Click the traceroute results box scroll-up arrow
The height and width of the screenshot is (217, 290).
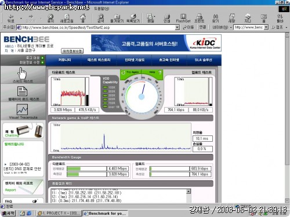[188, 191]
